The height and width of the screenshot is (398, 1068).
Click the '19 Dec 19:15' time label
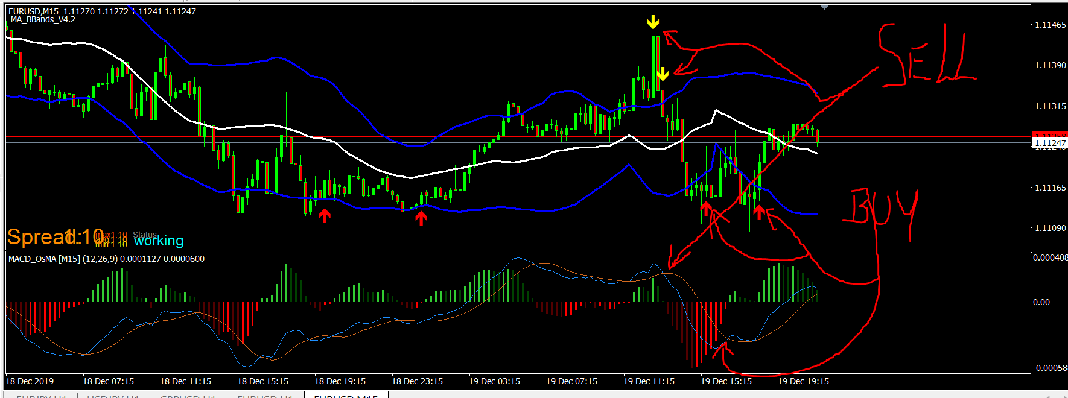[x=803, y=381]
